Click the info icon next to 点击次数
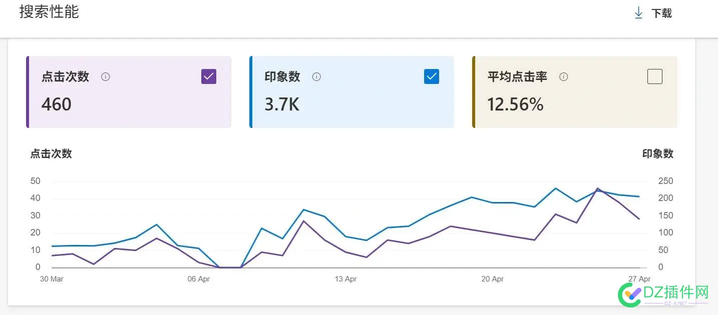 tap(106, 76)
